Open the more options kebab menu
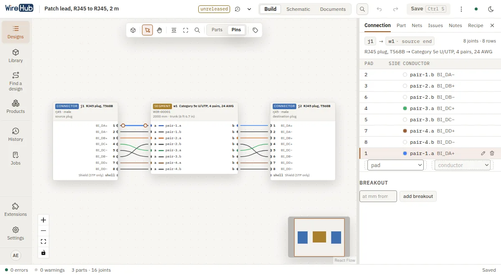 461,9
